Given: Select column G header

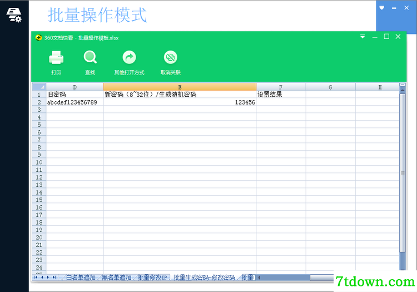Looking at the screenshot, I should coord(331,87).
